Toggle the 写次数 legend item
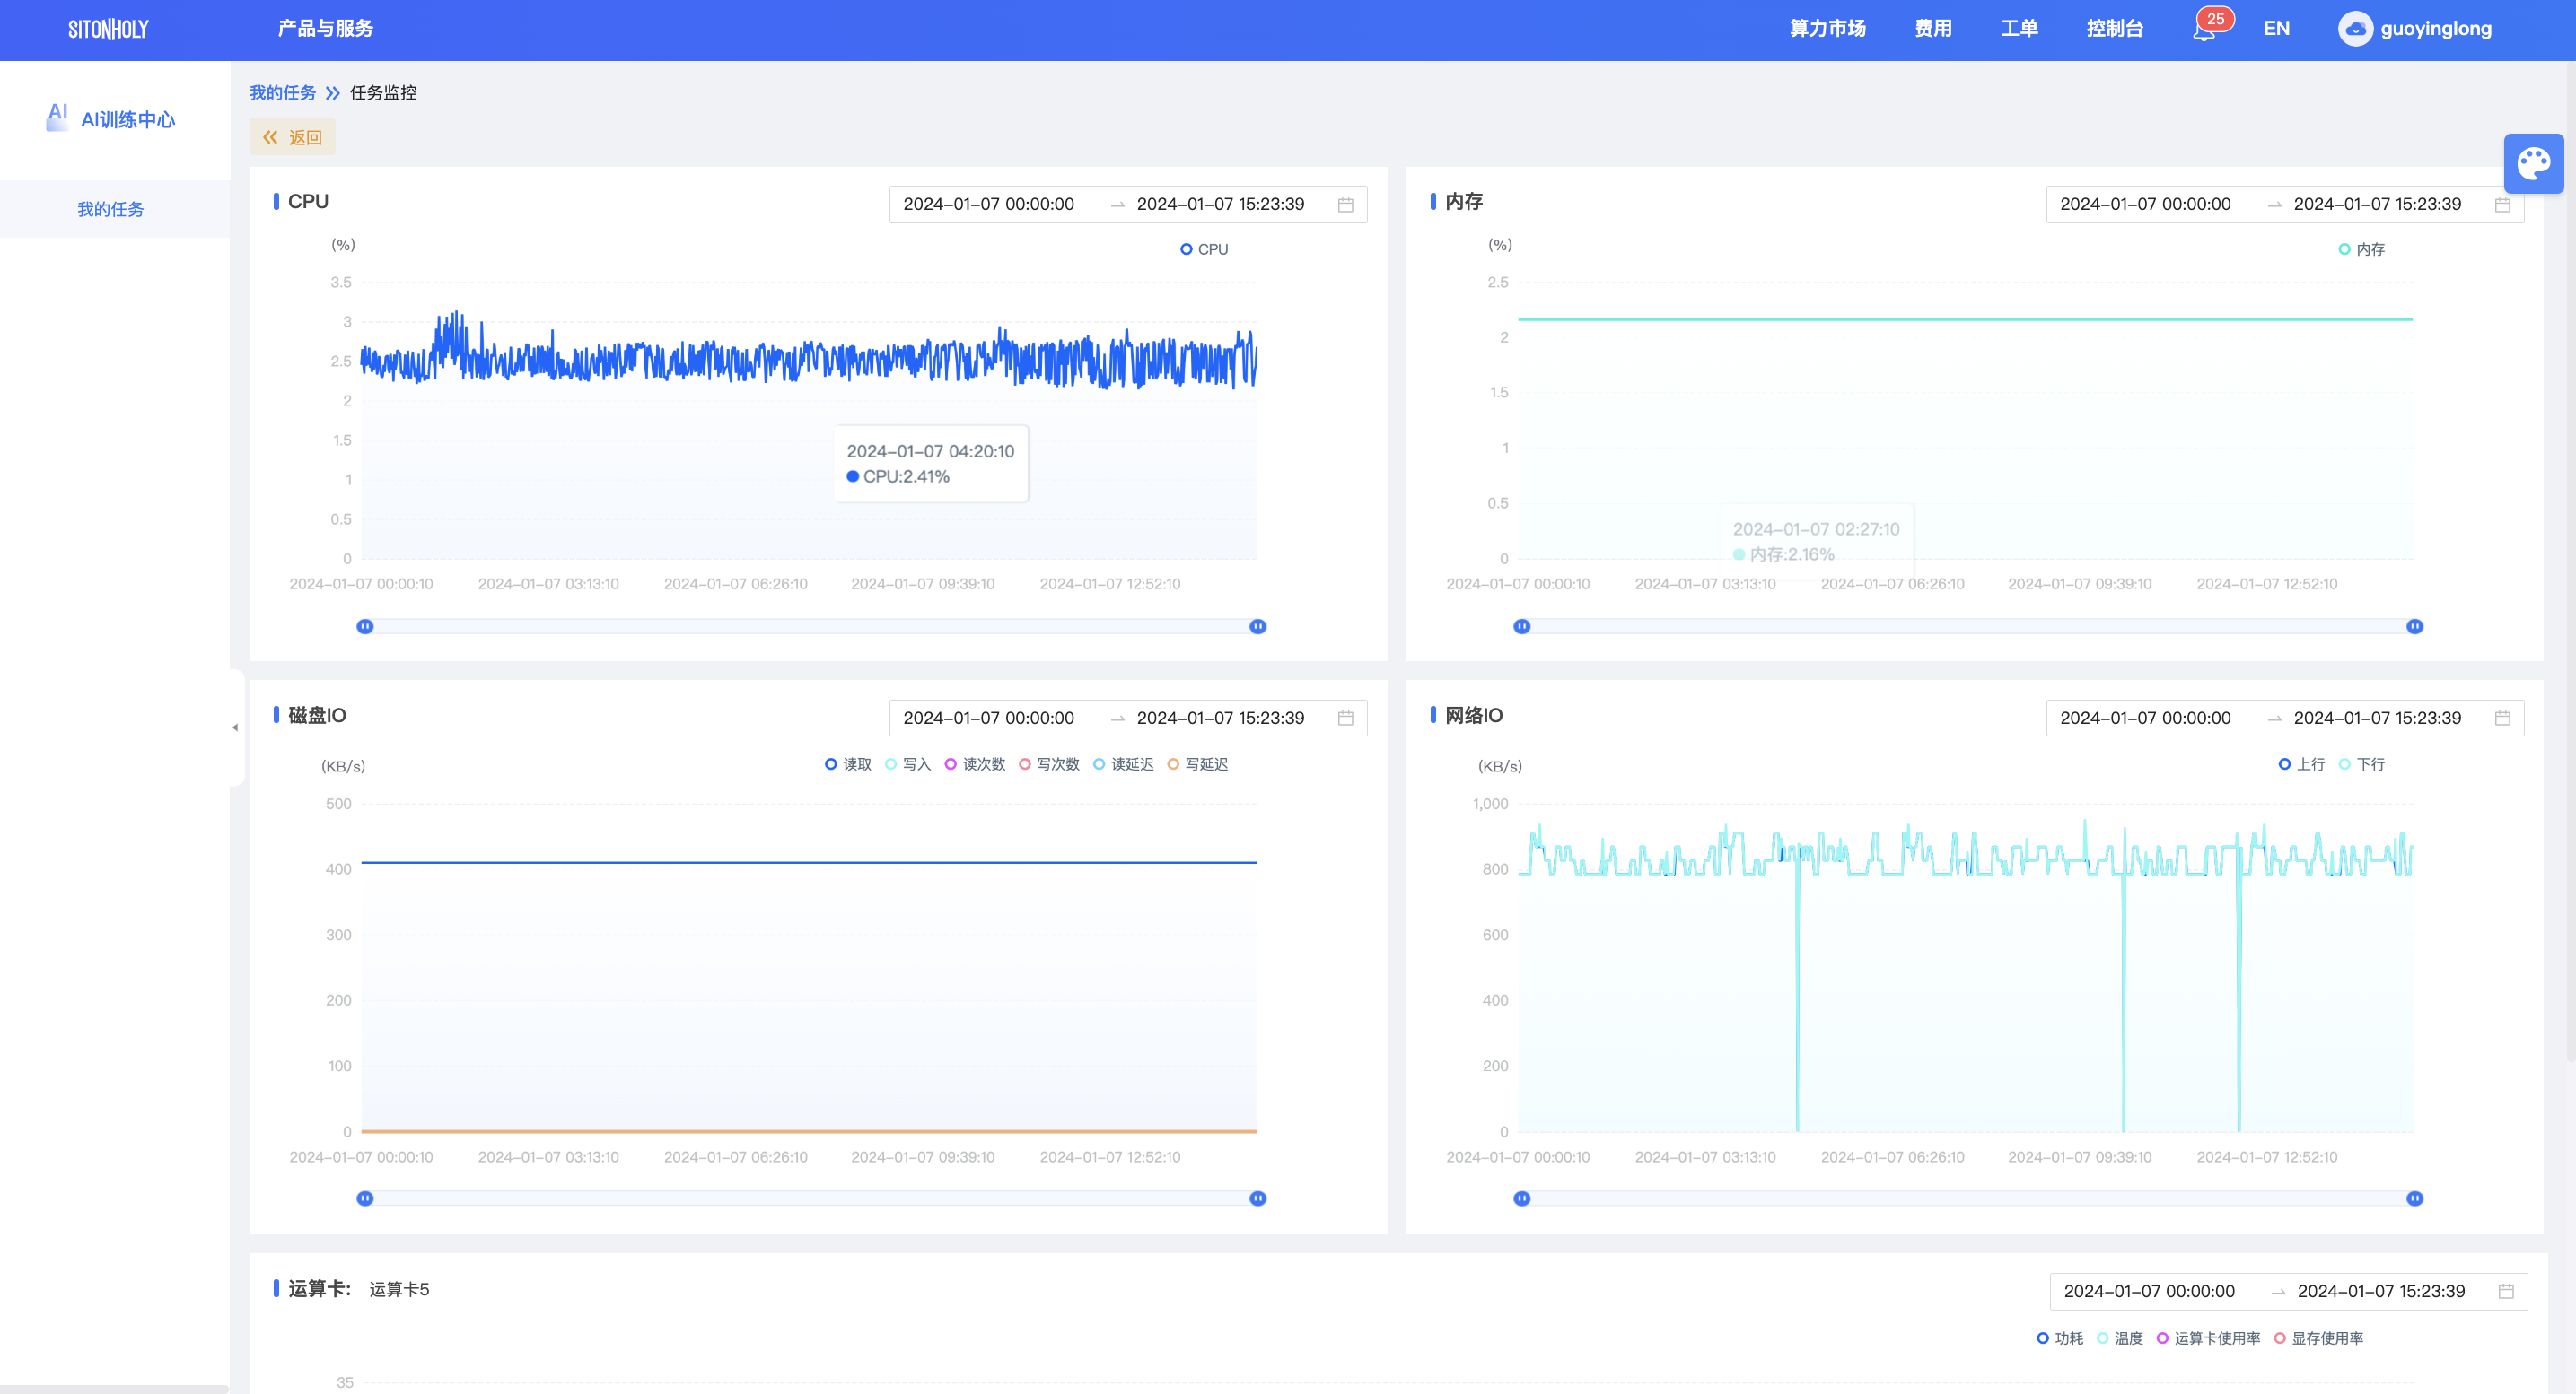Viewport: 2576px width, 1394px height. tap(1049, 764)
